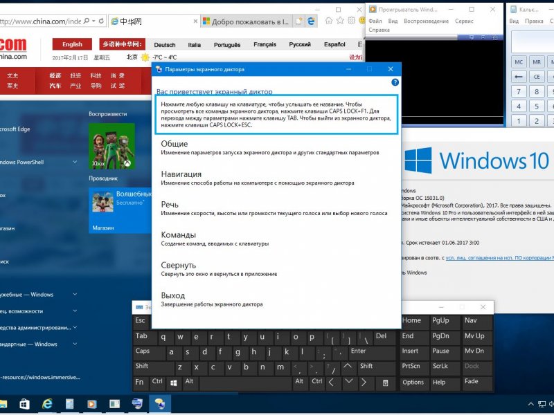This screenshot has width=554, height=415.
Task: Toggle the left Ctrl key on the On-Screen Keyboard
Action: (158, 382)
